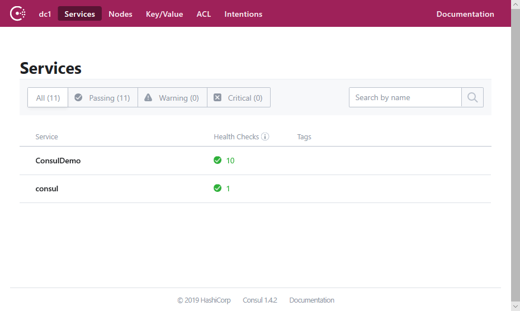Open Documentation link in top header
The image size is (520, 311).
(x=465, y=14)
